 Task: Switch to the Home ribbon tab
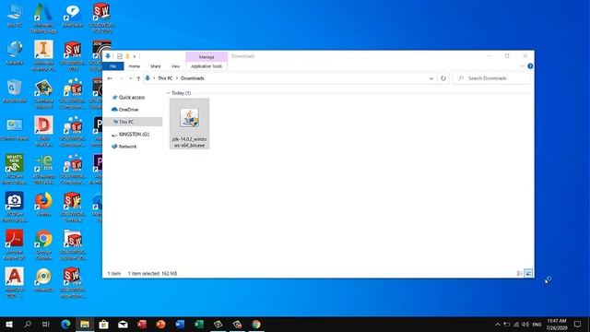(x=135, y=66)
